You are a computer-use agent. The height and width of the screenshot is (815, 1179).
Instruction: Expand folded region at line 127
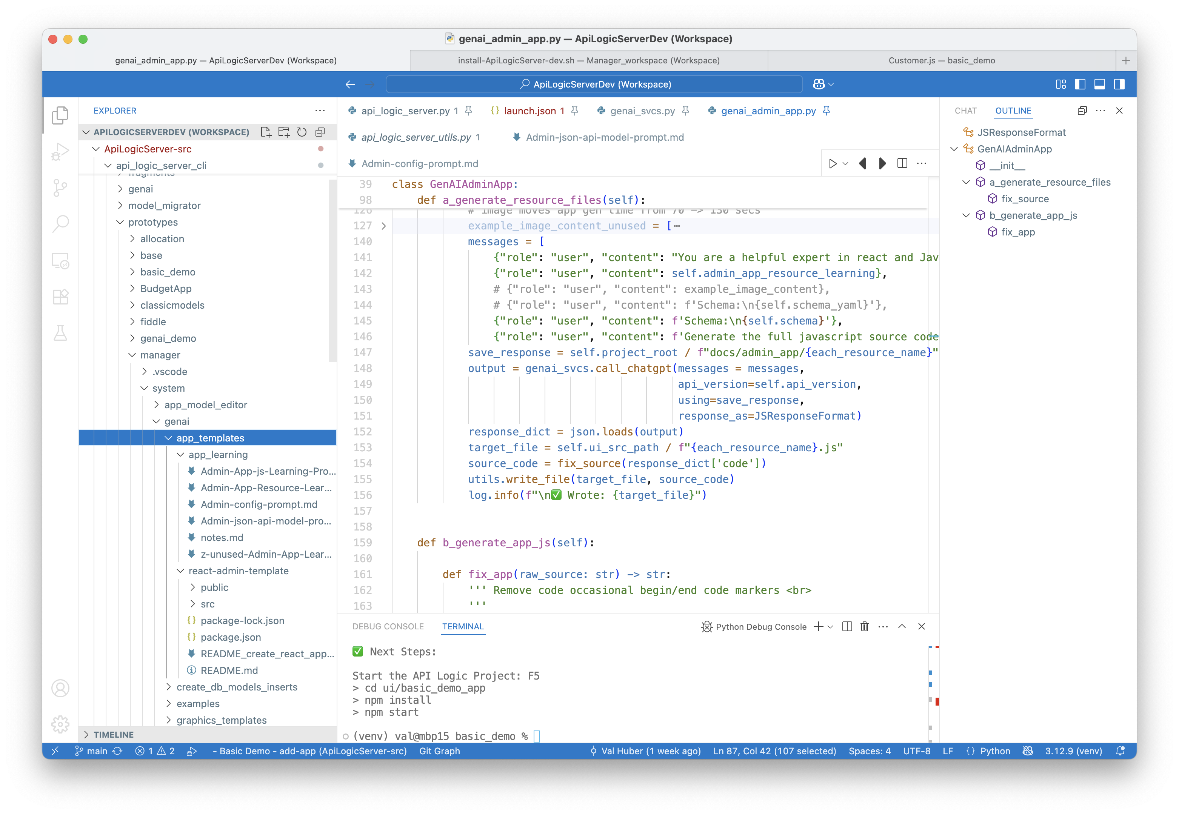tap(383, 226)
